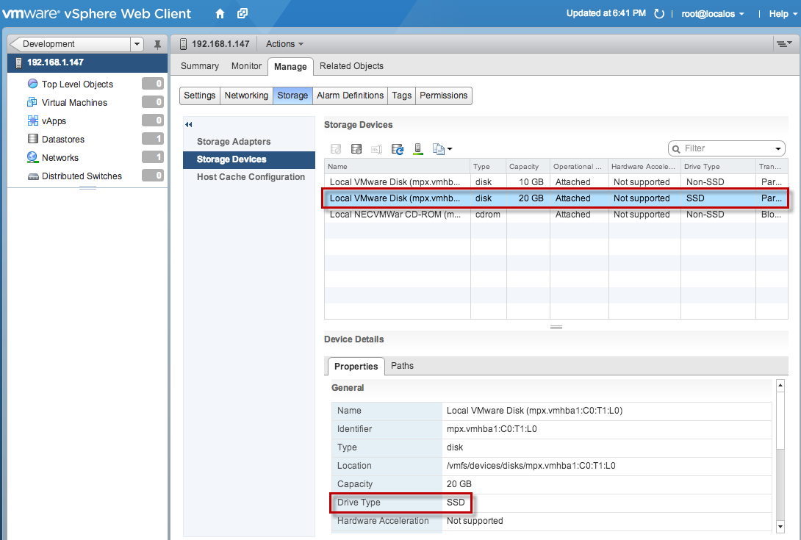Click the detach device toolbar icon
This screenshot has width=801, height=540.
(x=336, y=149)
